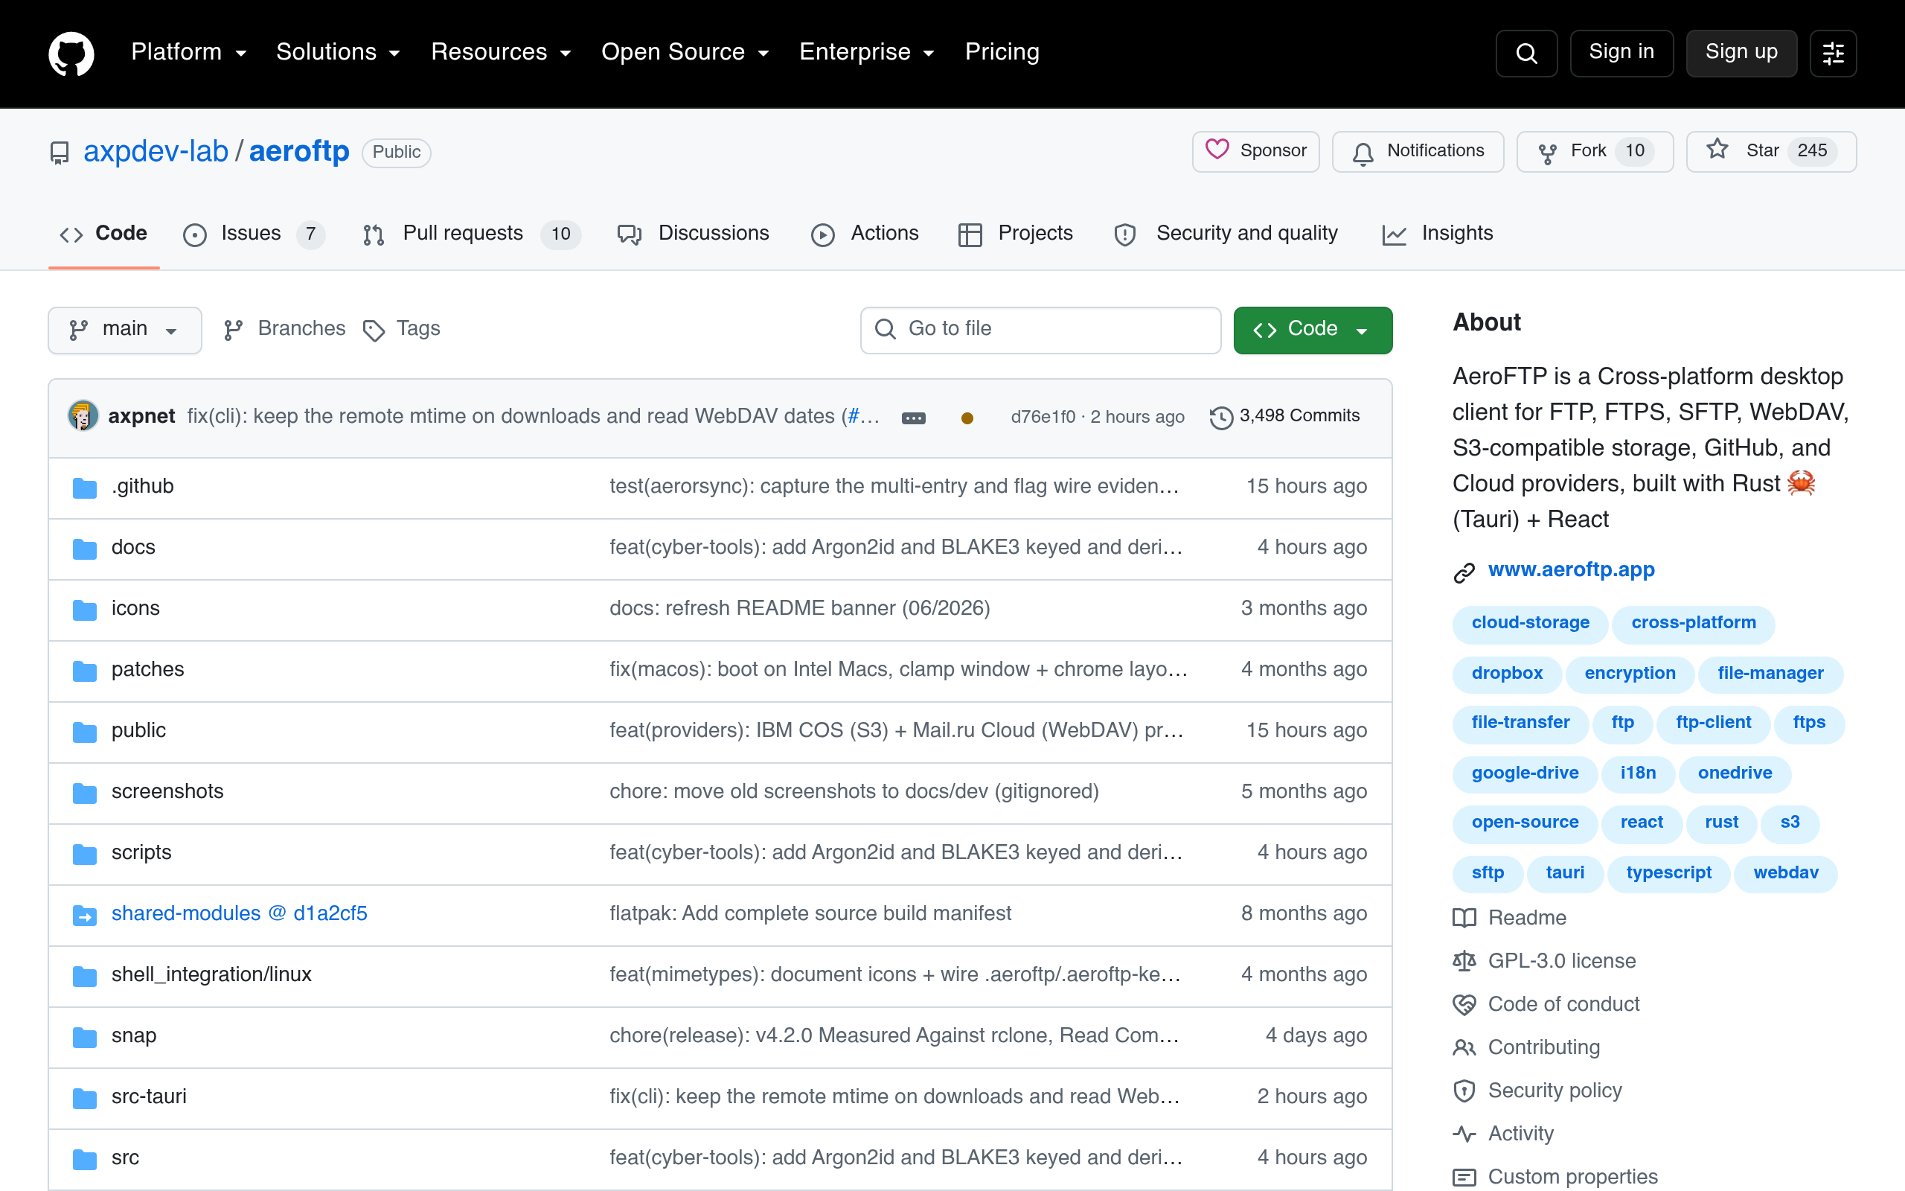Viewport: 1905px width, 1191px height.
Task: Click the GitHub logo icon
Action: pyautogui.click(x=71, y=53)
